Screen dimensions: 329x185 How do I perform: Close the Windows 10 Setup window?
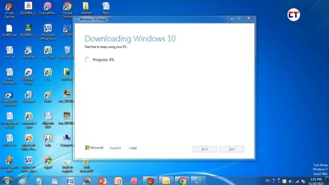click(249, 18)
